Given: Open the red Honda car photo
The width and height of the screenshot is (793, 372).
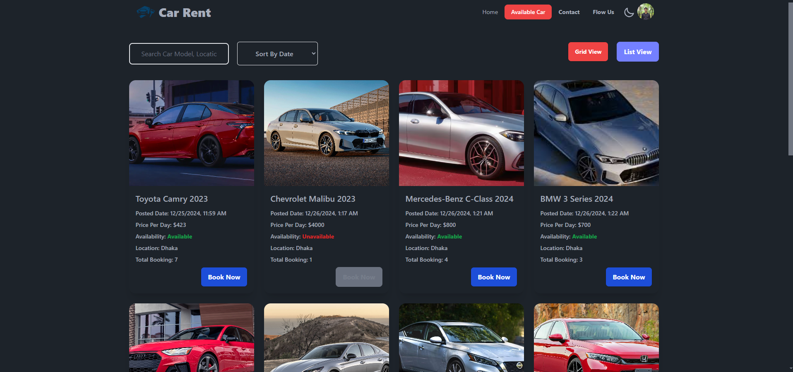Looking at the screenshot, I should click(x=596, y=338).
